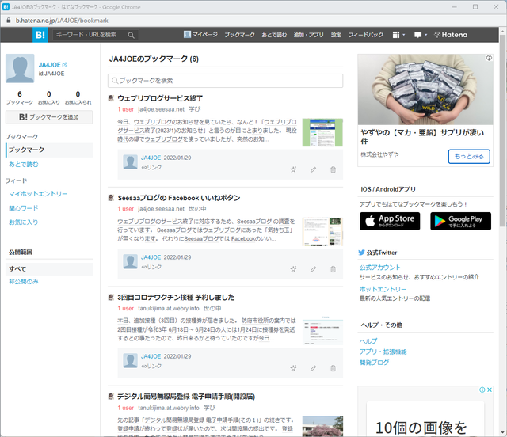The width and height of the screenshot is (507, 437).
Task: Open the アプリ・拡張機能 link
Action: pos(383,351)
